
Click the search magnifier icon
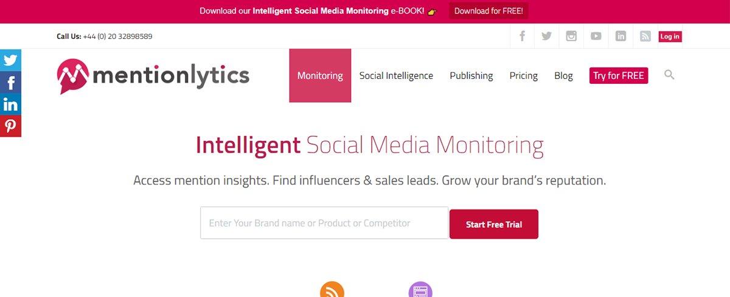(669, 75)
